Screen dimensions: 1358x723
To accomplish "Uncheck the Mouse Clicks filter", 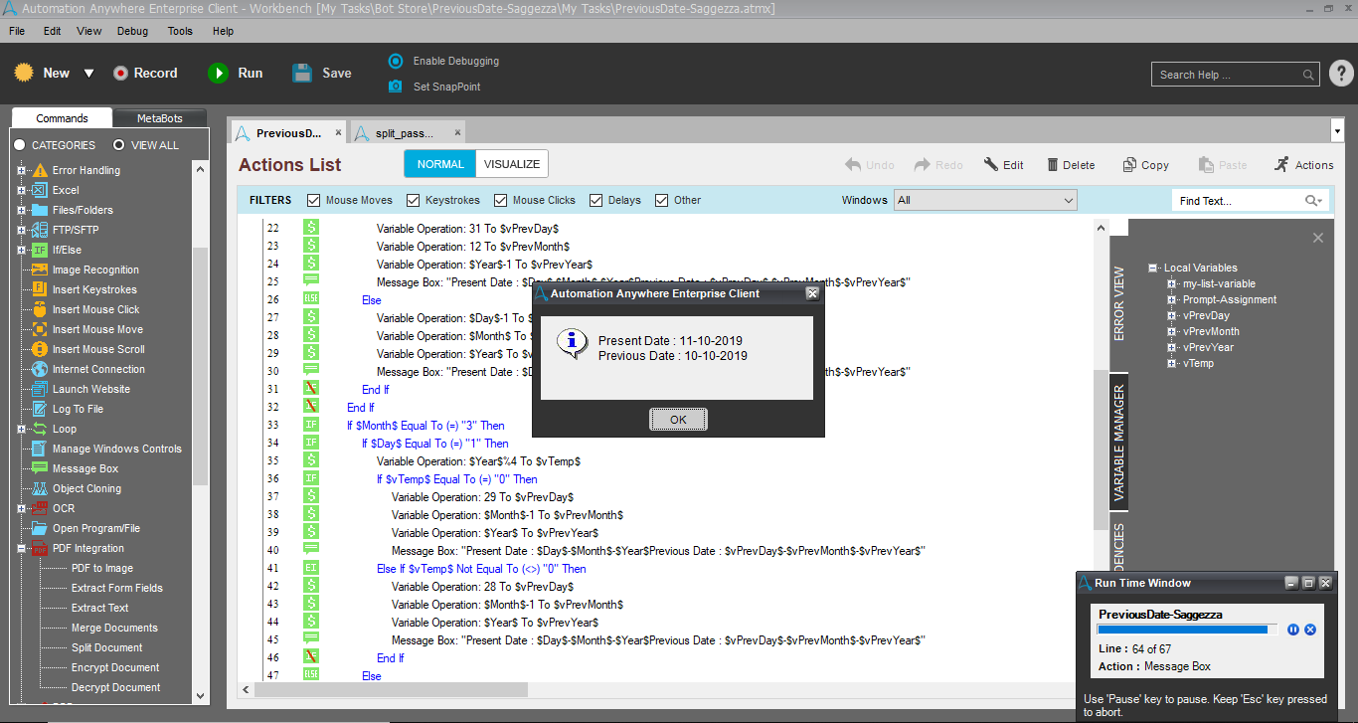I will click(x=501, y=200).
